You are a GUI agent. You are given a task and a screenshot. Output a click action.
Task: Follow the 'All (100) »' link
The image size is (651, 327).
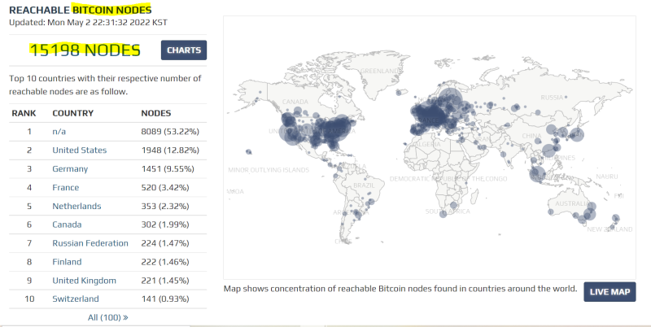(x=108, y=317)
